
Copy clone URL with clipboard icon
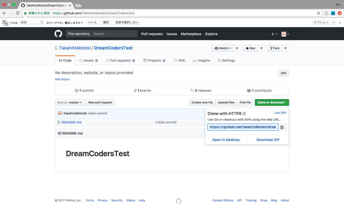(x=282, y=127)
